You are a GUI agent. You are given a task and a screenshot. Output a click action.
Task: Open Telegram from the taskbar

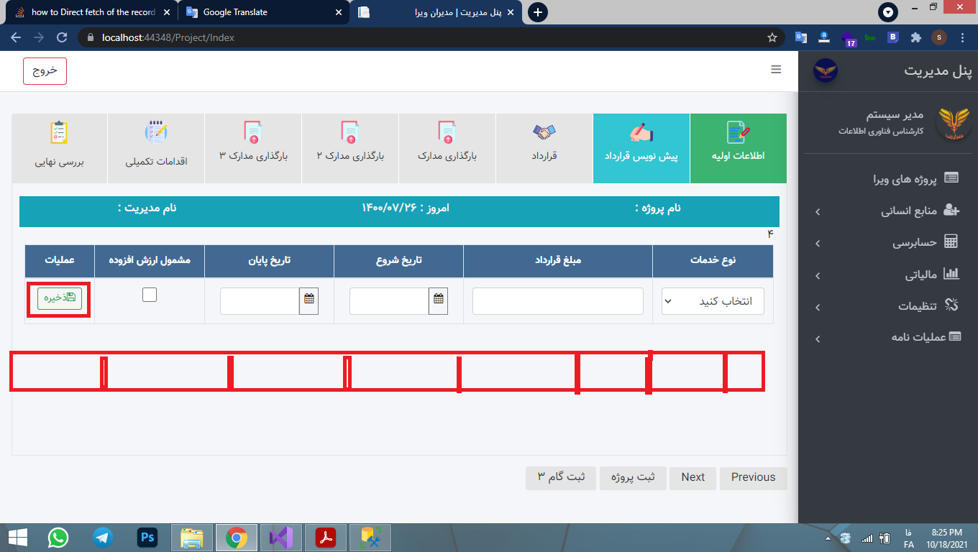click(103, 537)
